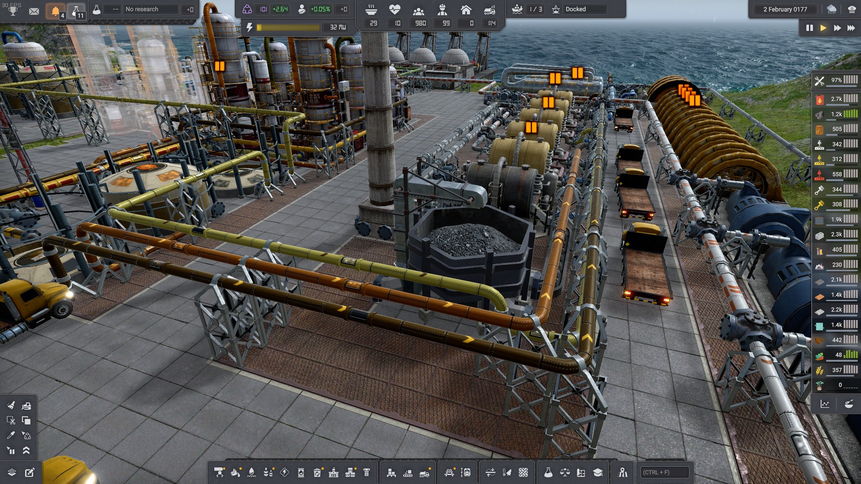Click the maintenance 97% status row
Viewport: 861px width, 484px height.
[x=836, y=80]
